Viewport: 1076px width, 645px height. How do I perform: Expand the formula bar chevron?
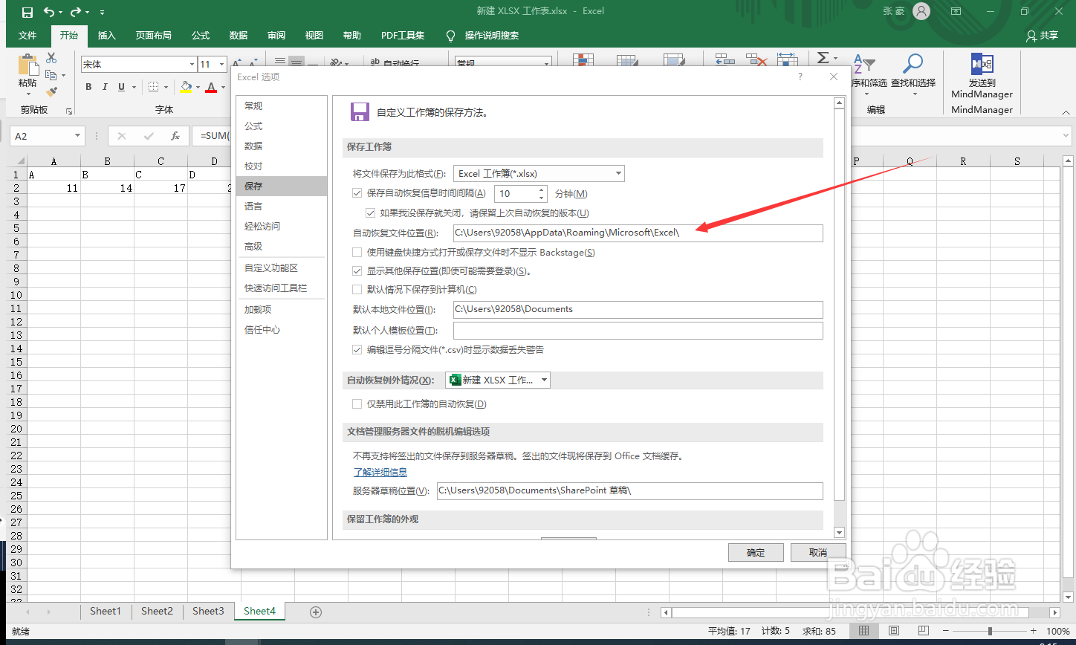click(x=1066, y=136)
